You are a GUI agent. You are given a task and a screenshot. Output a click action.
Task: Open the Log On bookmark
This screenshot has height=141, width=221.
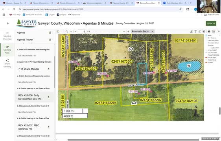50,14
